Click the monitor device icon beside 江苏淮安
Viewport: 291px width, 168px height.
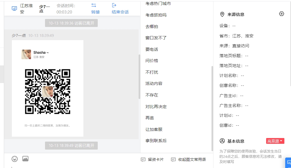[x=14, y=9]
